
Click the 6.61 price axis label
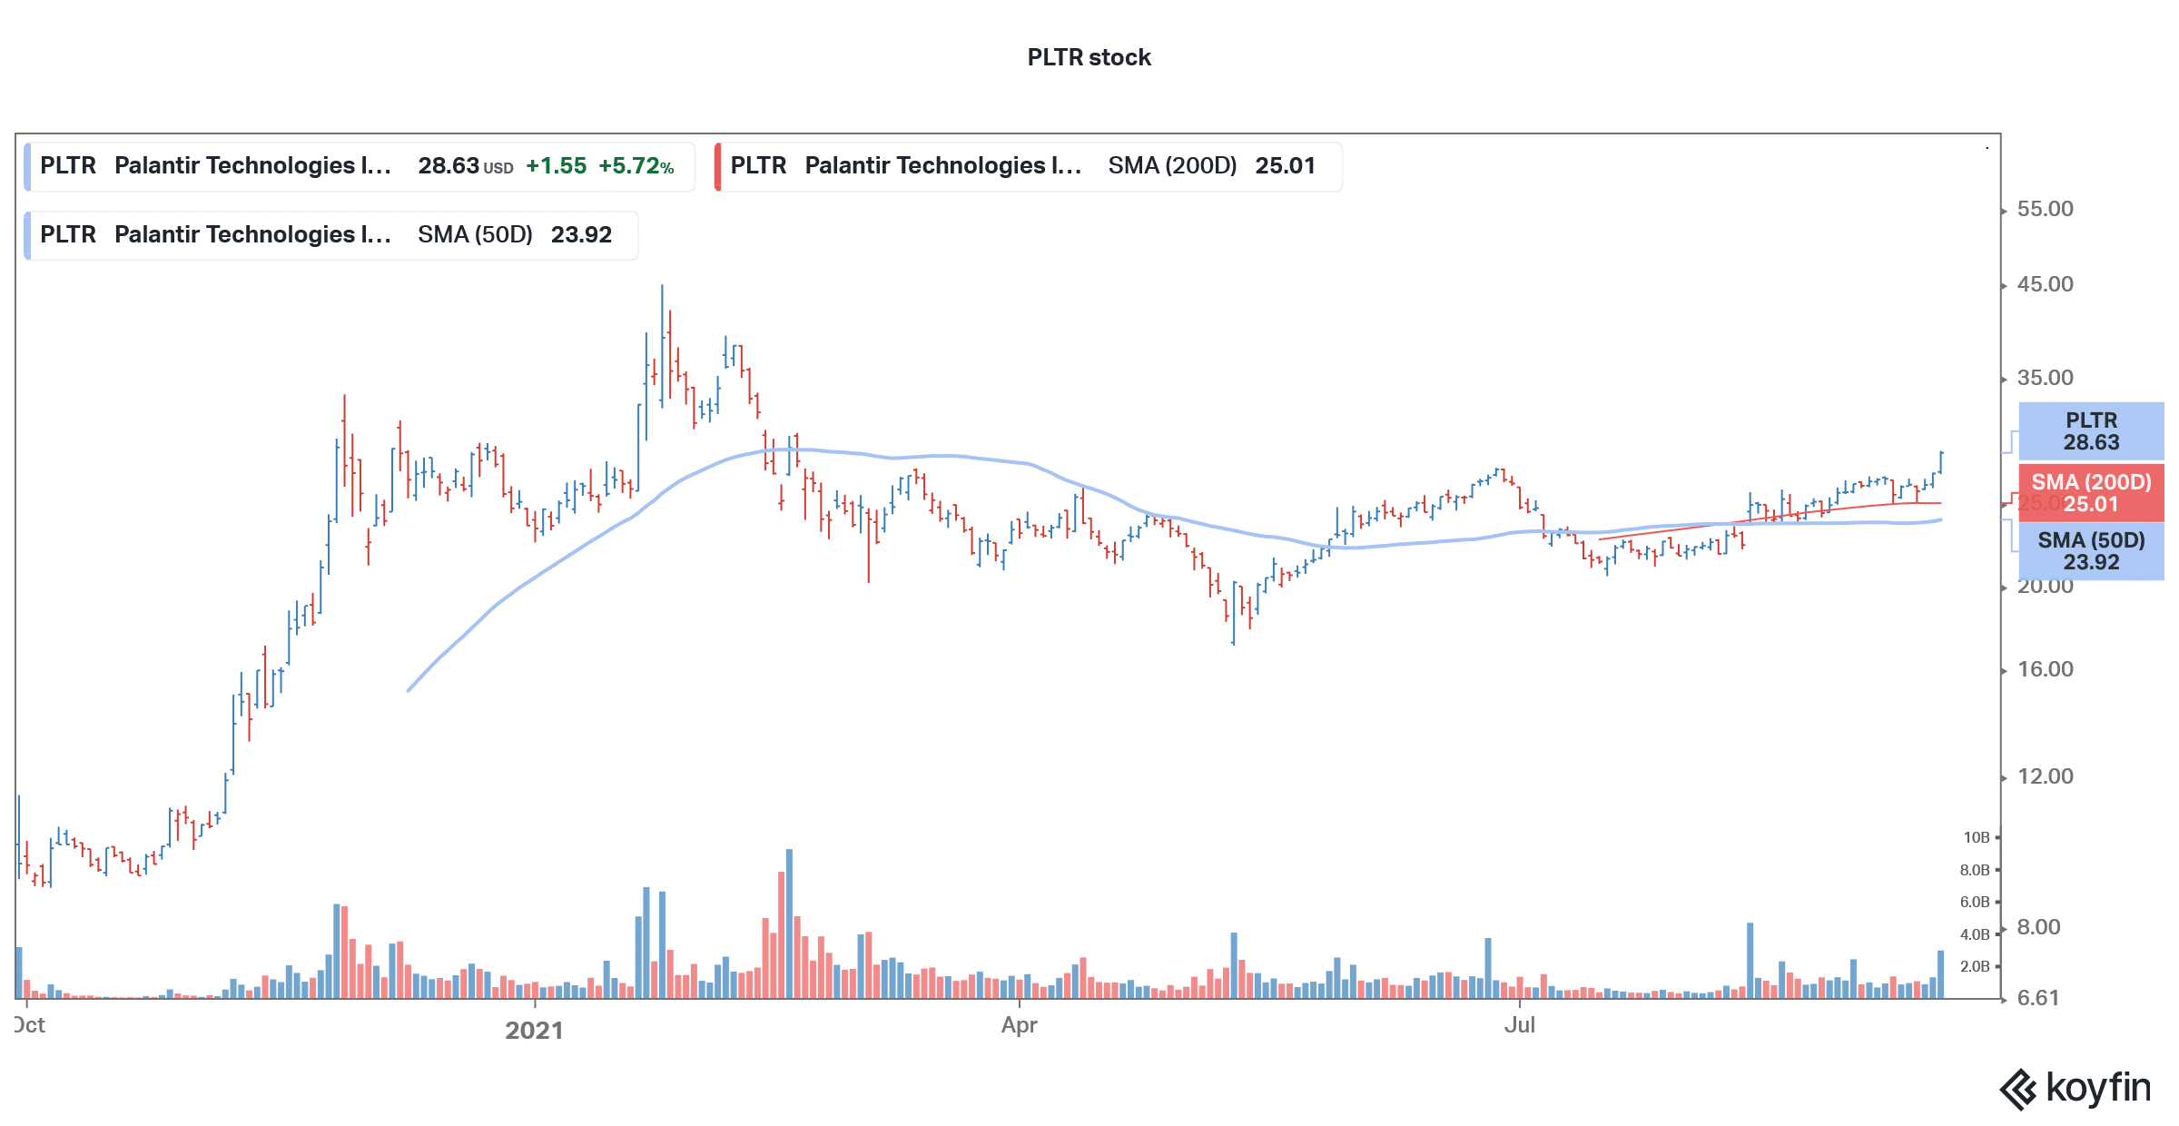2038,998
